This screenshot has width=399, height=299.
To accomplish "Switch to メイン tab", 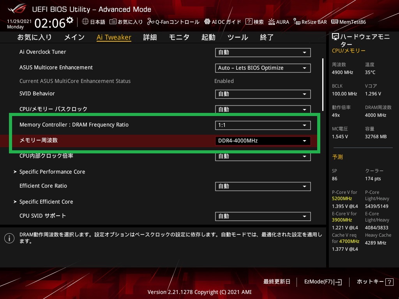I will click(74, 37).
